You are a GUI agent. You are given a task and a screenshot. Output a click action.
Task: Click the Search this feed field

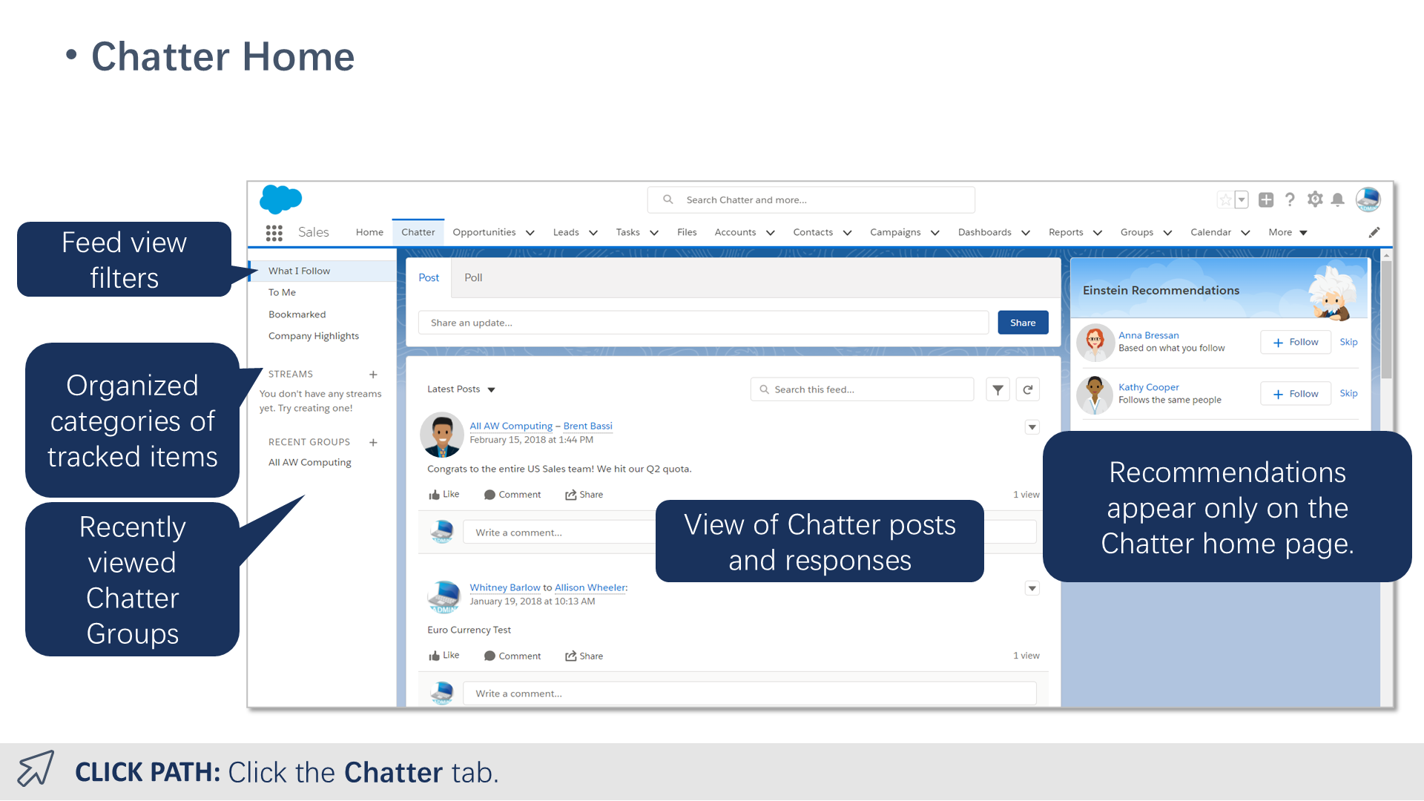863,389
